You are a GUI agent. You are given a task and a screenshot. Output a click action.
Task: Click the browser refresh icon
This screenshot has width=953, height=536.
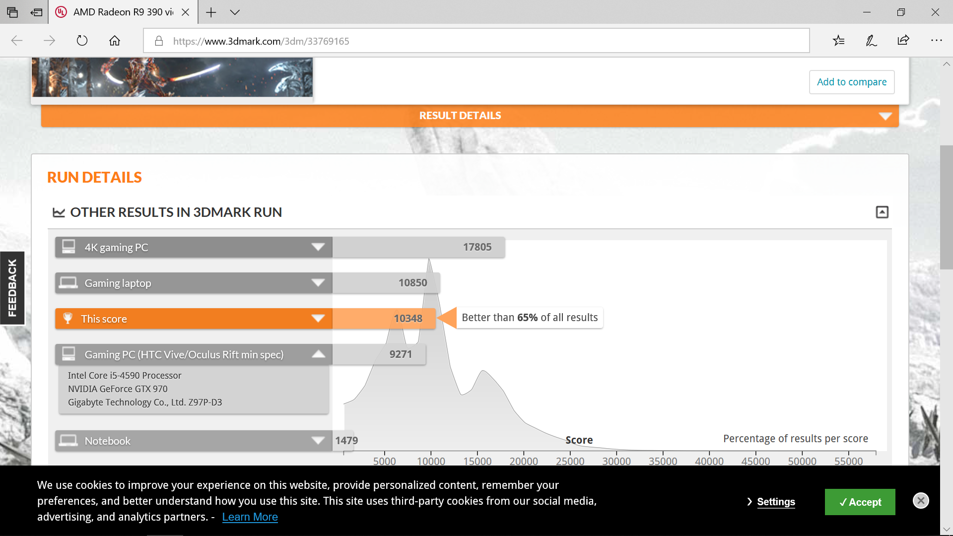pyautogui.click(x=82, y=41)
